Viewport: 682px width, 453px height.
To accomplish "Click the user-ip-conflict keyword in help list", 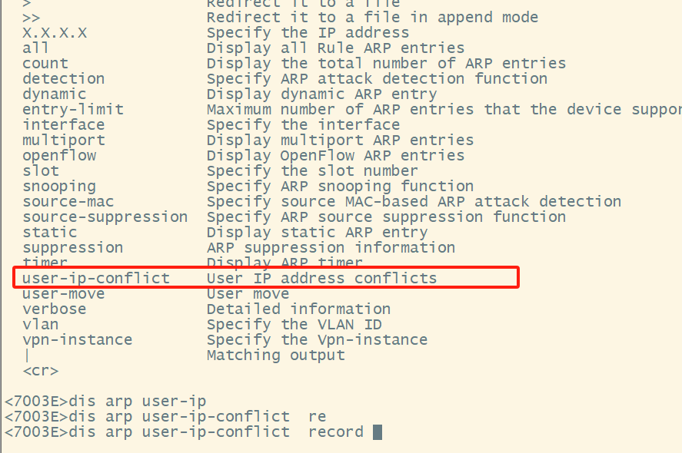I will point(95,278).
